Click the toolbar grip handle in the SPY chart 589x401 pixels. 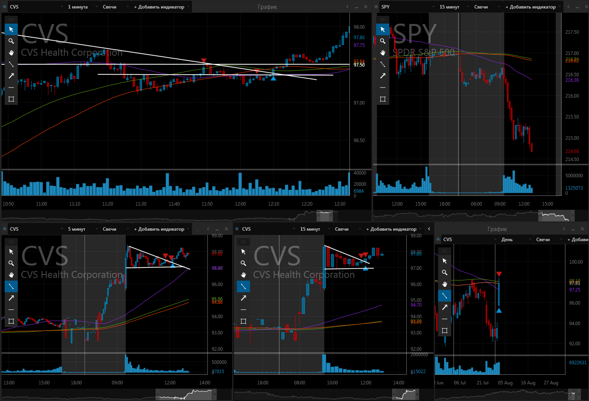383,19
